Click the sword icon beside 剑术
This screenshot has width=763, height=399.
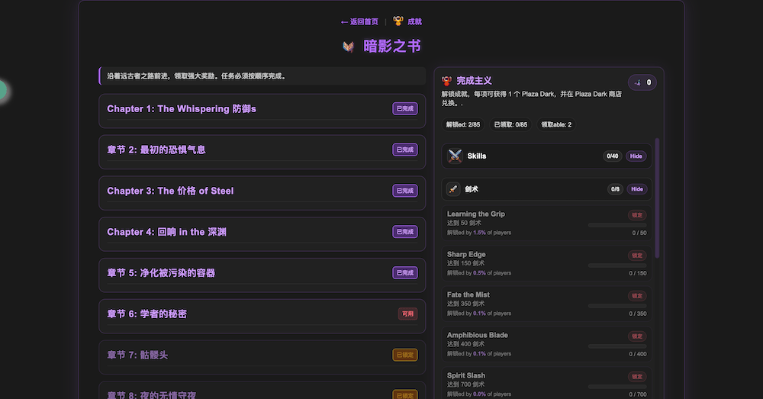coord(453,189)
